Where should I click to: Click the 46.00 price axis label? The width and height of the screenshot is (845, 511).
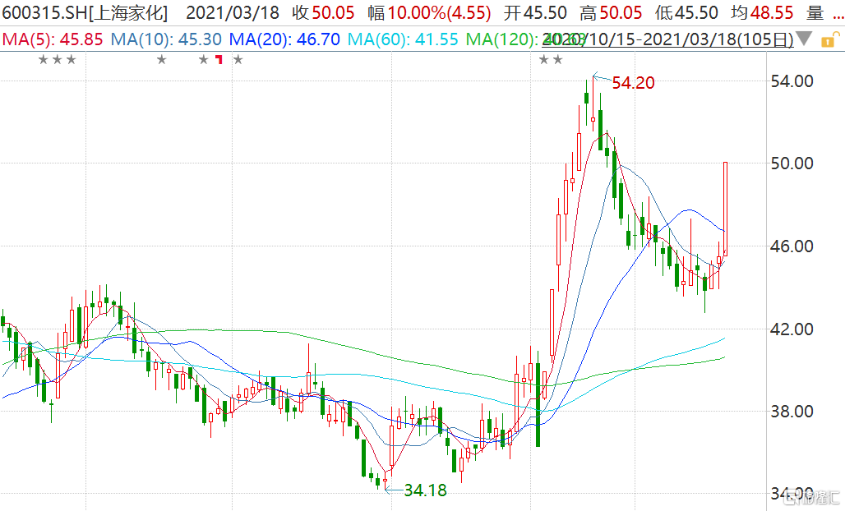(792, 246)
